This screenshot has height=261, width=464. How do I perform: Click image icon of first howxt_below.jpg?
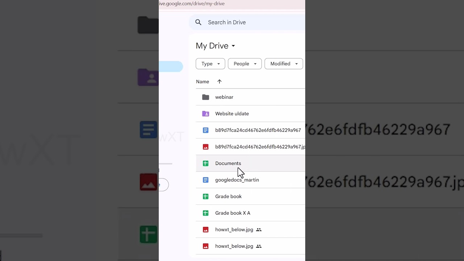click(x=206, y=229)
